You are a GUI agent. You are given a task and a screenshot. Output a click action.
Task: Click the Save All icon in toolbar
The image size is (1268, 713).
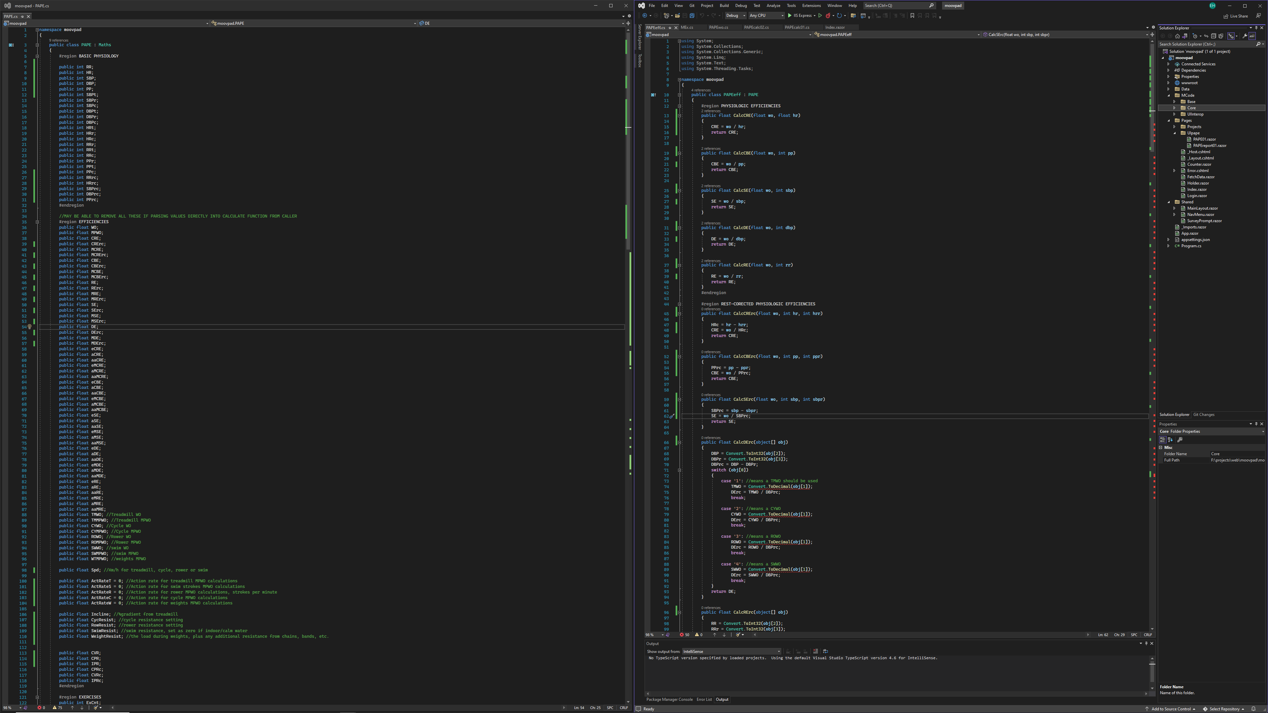coord(692,16)
